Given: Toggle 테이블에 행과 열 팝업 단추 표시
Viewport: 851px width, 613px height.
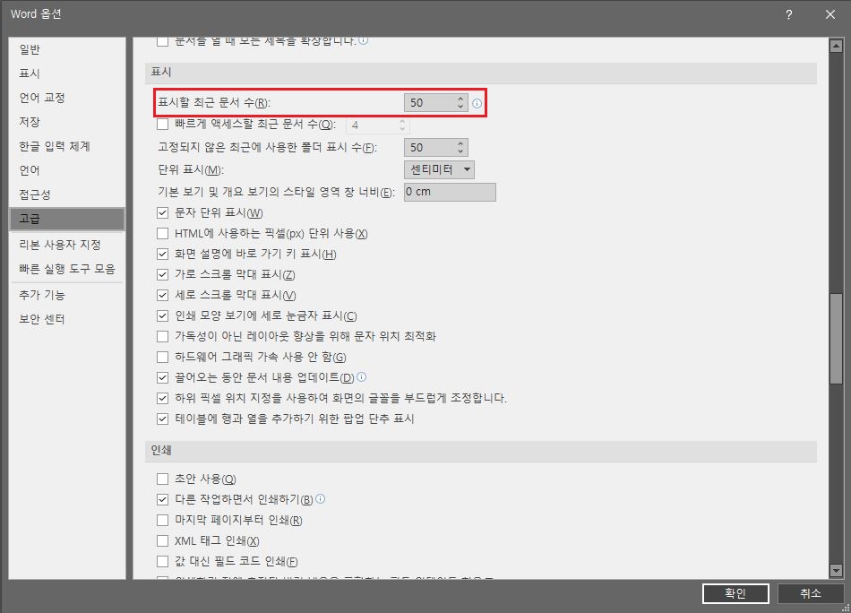Looking at the screenshot, I should pos(162,419).
